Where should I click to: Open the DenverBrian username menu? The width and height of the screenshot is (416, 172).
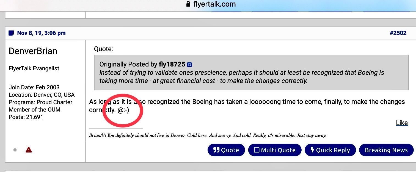coord(33,51)
